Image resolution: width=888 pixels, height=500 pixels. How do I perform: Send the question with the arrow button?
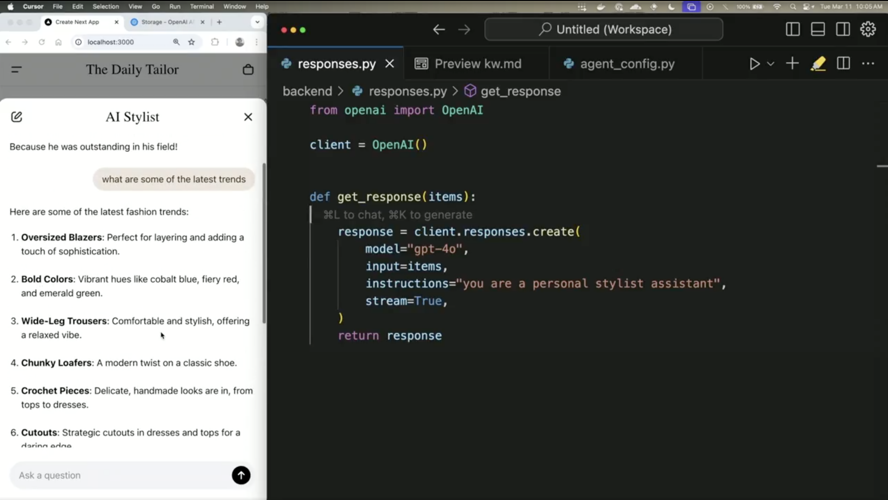241,475
